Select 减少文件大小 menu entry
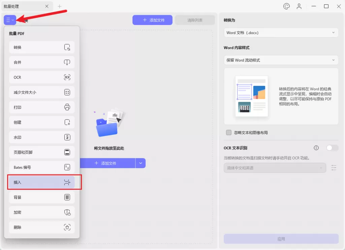 coord(42,92)
